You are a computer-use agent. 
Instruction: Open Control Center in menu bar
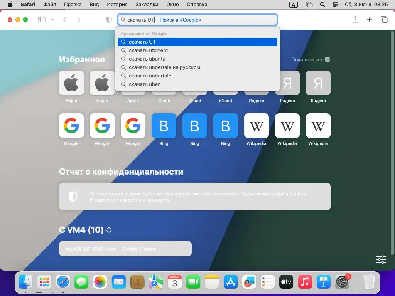[335, 5]
